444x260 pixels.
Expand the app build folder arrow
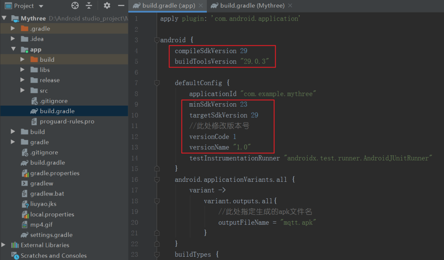click(x=22, y=59)
